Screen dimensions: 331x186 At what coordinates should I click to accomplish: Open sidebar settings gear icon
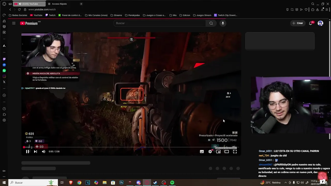4,120
